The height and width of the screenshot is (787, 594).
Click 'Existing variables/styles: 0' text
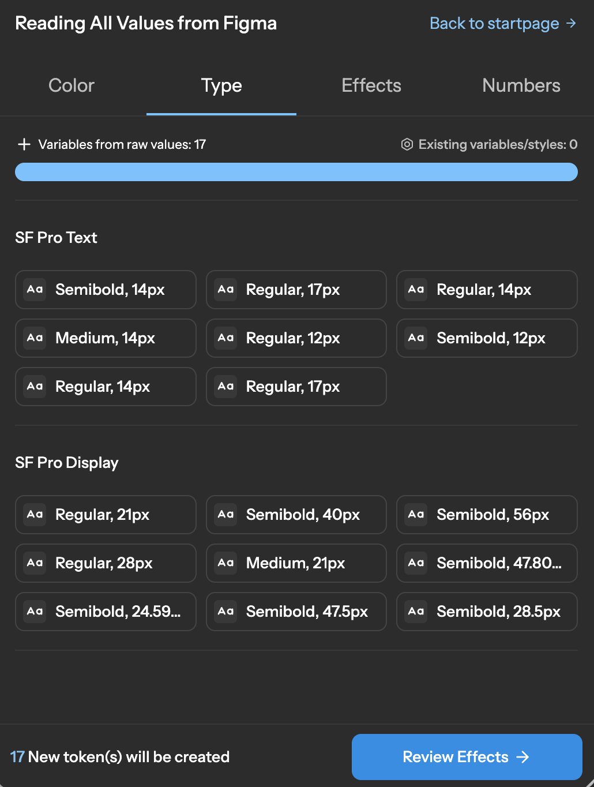tap(498, 144)
